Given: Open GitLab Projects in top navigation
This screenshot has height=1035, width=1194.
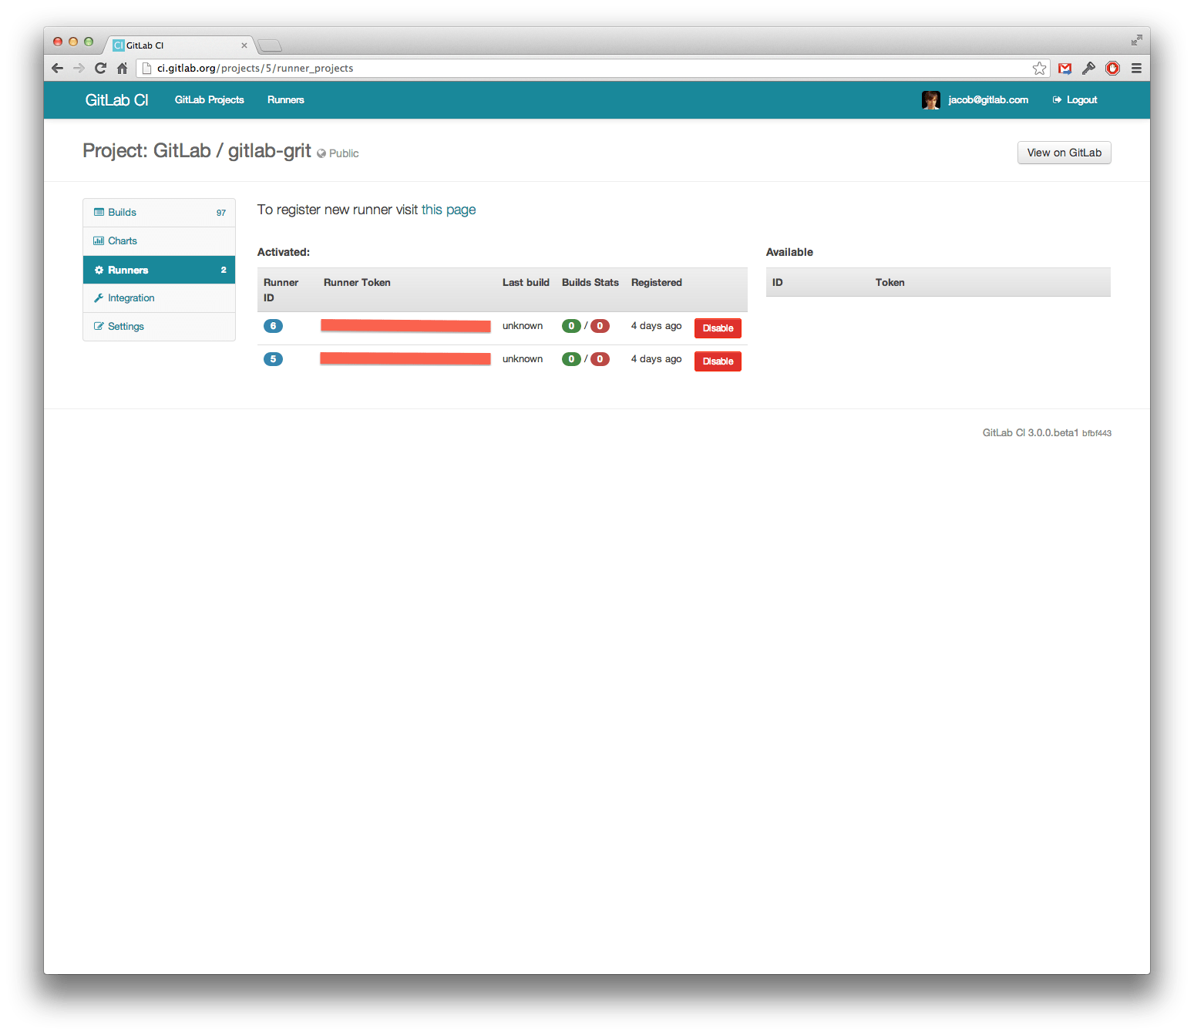Looking at the screenshot, I should pyautogui.click(x=209, y=100).
